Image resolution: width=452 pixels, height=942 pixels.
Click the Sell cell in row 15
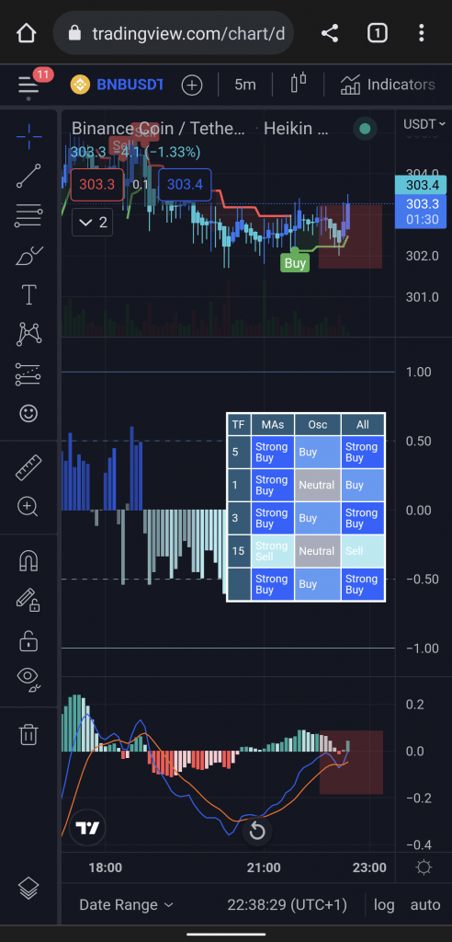[363, 551]
